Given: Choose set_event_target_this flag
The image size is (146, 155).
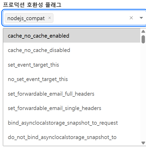Looking at the screenshot, I should click(72, 65).
